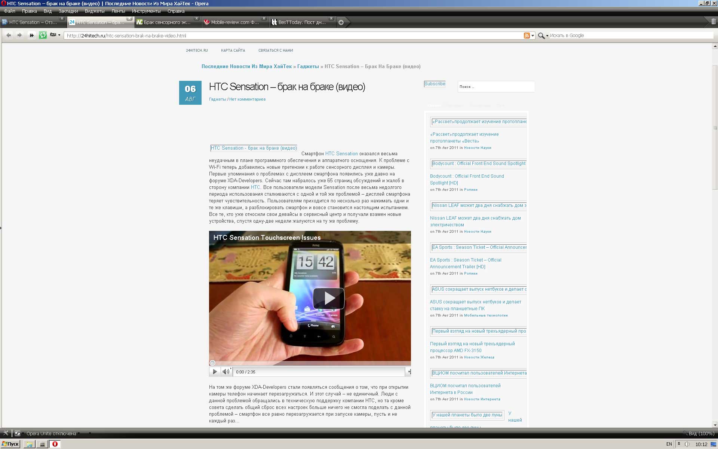Click the password wand key icon
This screenshot has width=718, height=449.
(x=53, y=35)
